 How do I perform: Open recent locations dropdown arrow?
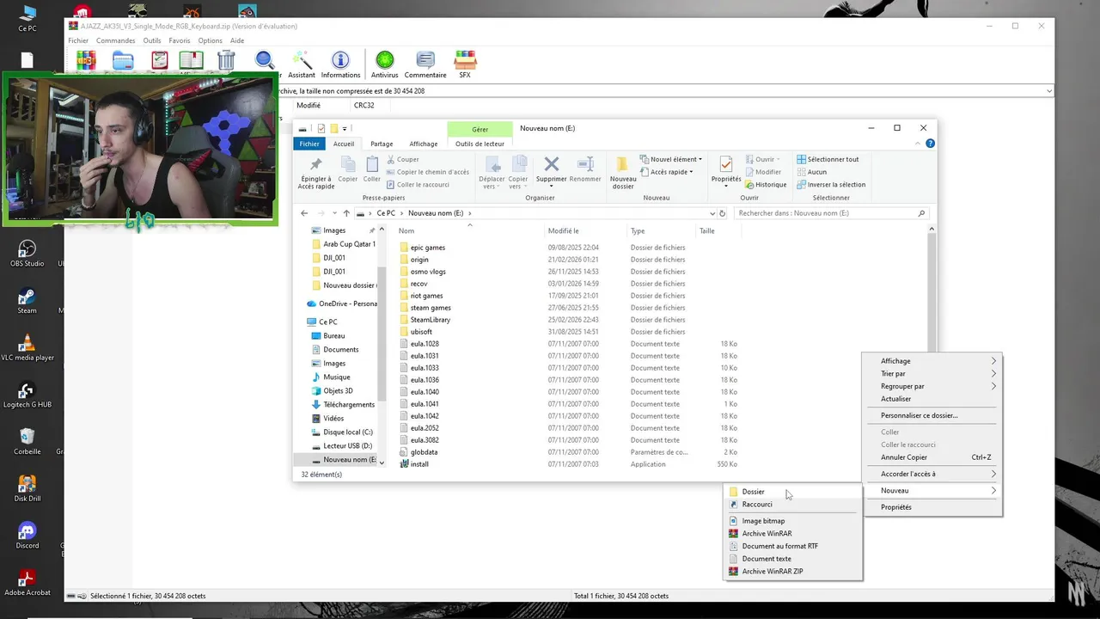[334, 213]
